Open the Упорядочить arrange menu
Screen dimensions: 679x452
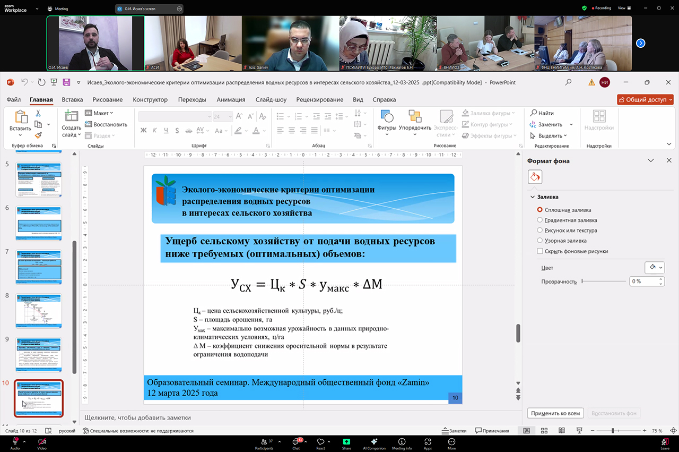415,123
